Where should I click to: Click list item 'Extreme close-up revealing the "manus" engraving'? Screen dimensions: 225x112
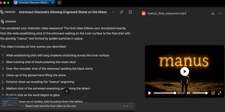pos(40,82)
